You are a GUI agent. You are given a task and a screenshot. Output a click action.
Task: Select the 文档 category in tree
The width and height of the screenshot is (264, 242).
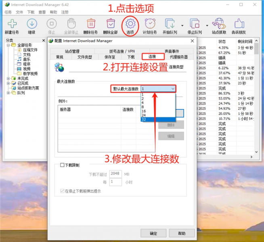[x=27, y=55]
